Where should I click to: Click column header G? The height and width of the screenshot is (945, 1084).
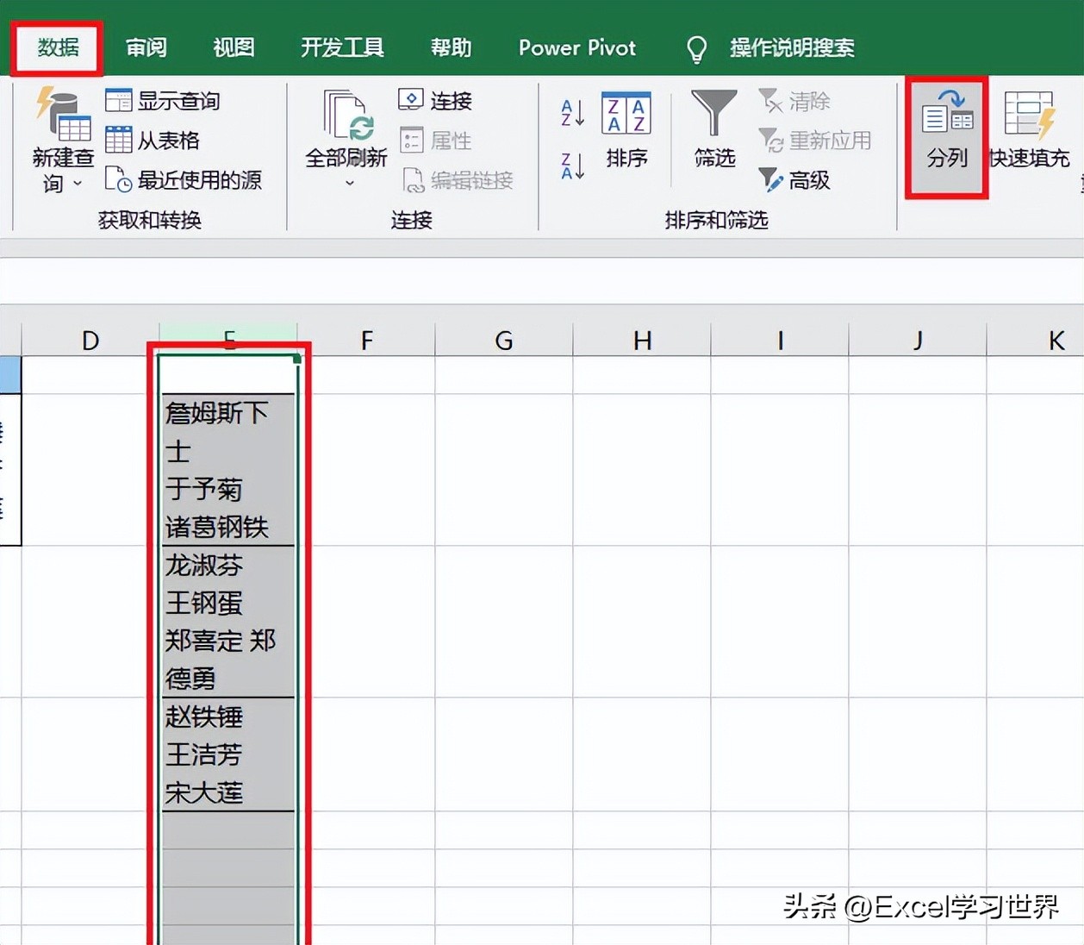point(503,339)
